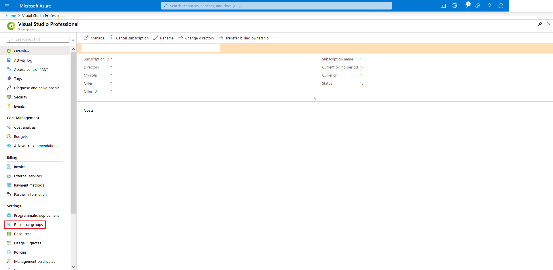The height and width of the screenshot is (270, 553).
Task: Open portal settings gear
Action: (x=478, y=6)
